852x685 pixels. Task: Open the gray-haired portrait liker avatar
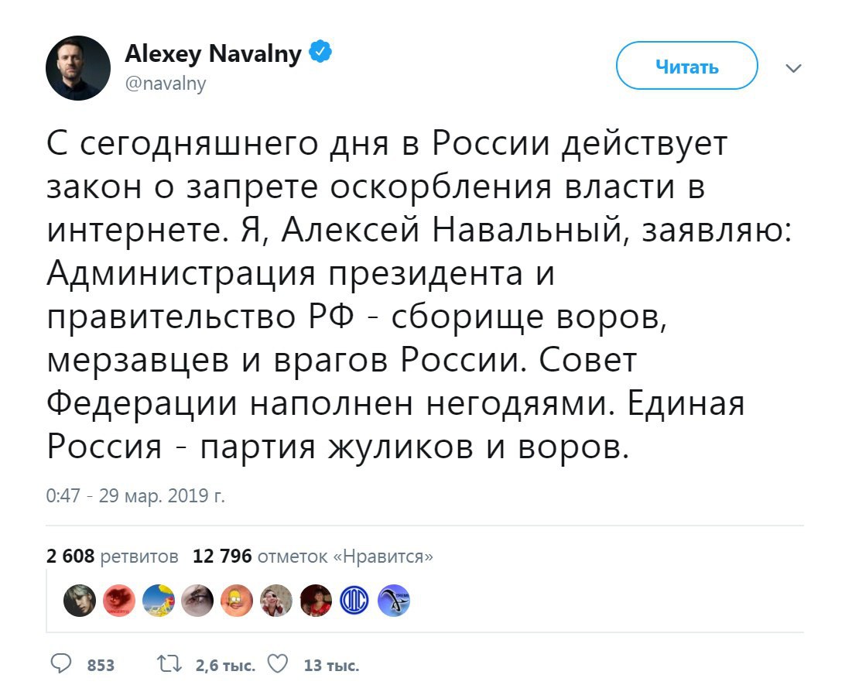[x=79, y=601]
